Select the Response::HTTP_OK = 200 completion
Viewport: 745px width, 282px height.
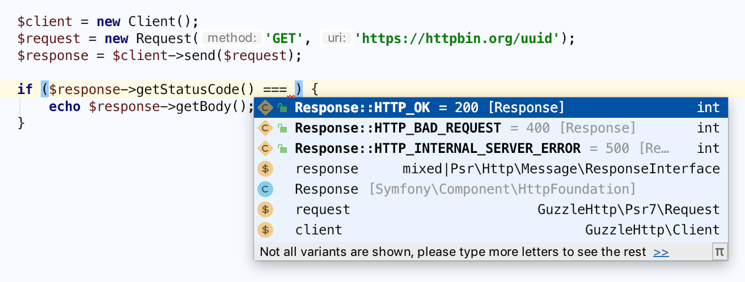pyautogui.click(x=429, y=108)
